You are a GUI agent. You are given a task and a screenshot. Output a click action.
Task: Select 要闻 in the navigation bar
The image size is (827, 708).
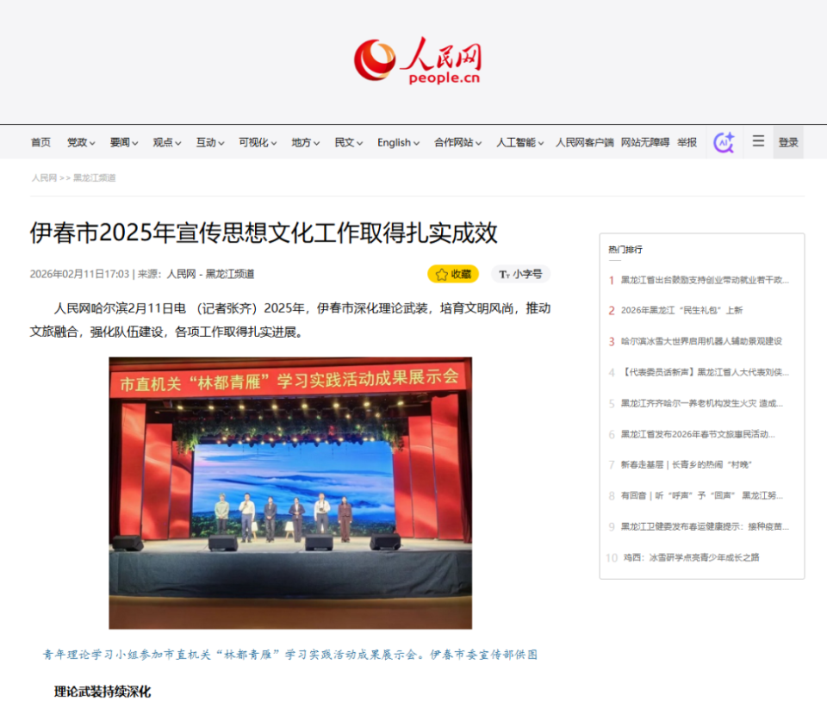(x=121, y=142)
